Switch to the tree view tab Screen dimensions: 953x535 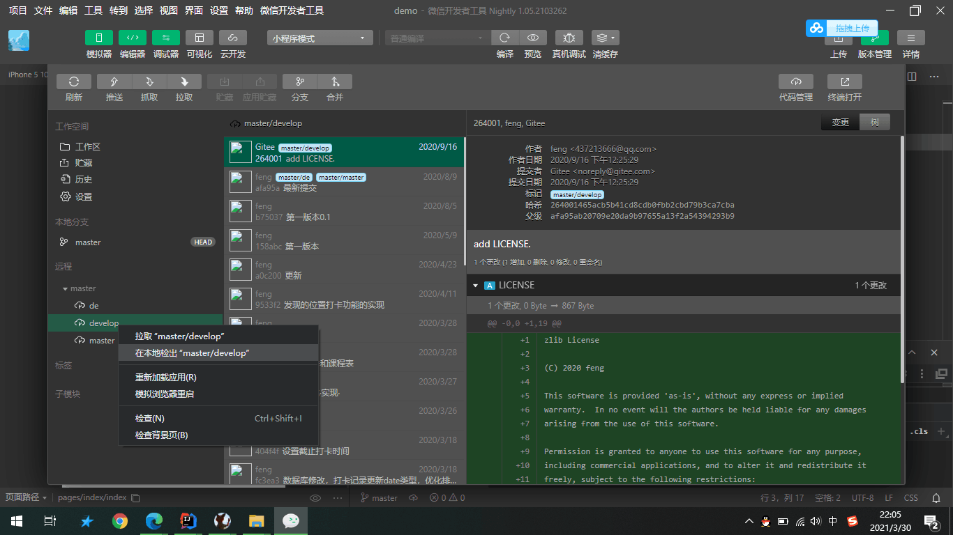875,123
